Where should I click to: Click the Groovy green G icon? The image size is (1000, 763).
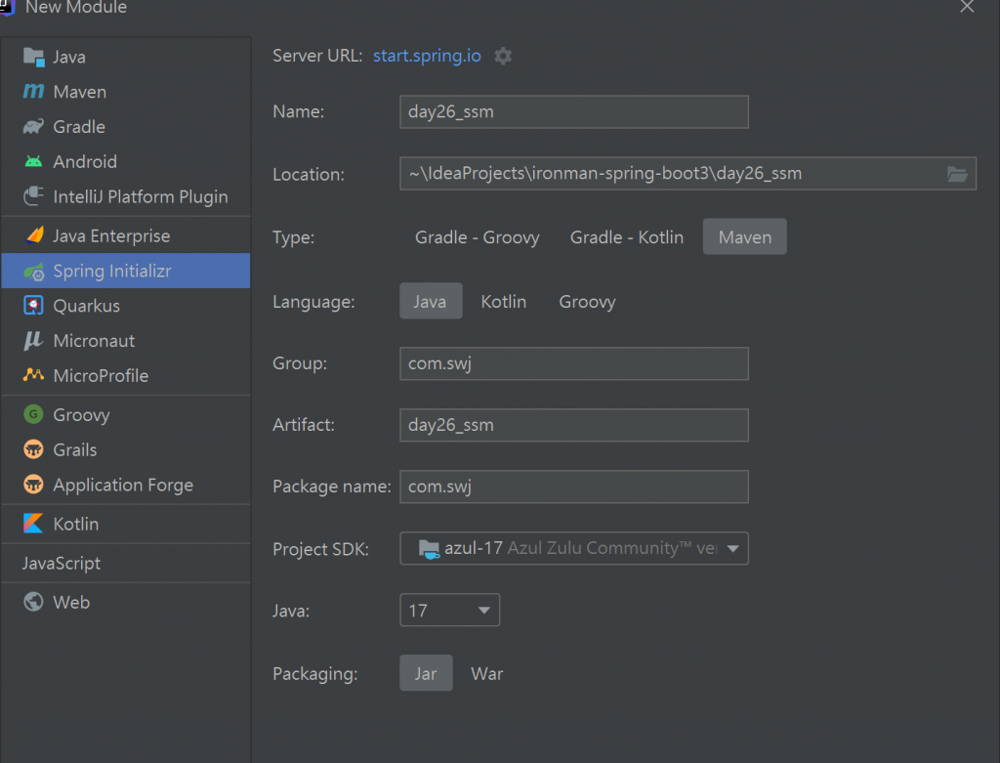click(34, 414)
